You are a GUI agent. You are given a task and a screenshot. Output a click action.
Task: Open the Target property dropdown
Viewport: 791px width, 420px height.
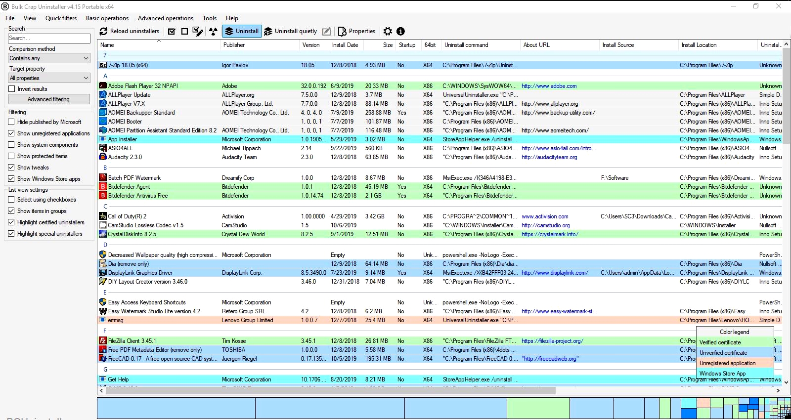tap(49, 78)
